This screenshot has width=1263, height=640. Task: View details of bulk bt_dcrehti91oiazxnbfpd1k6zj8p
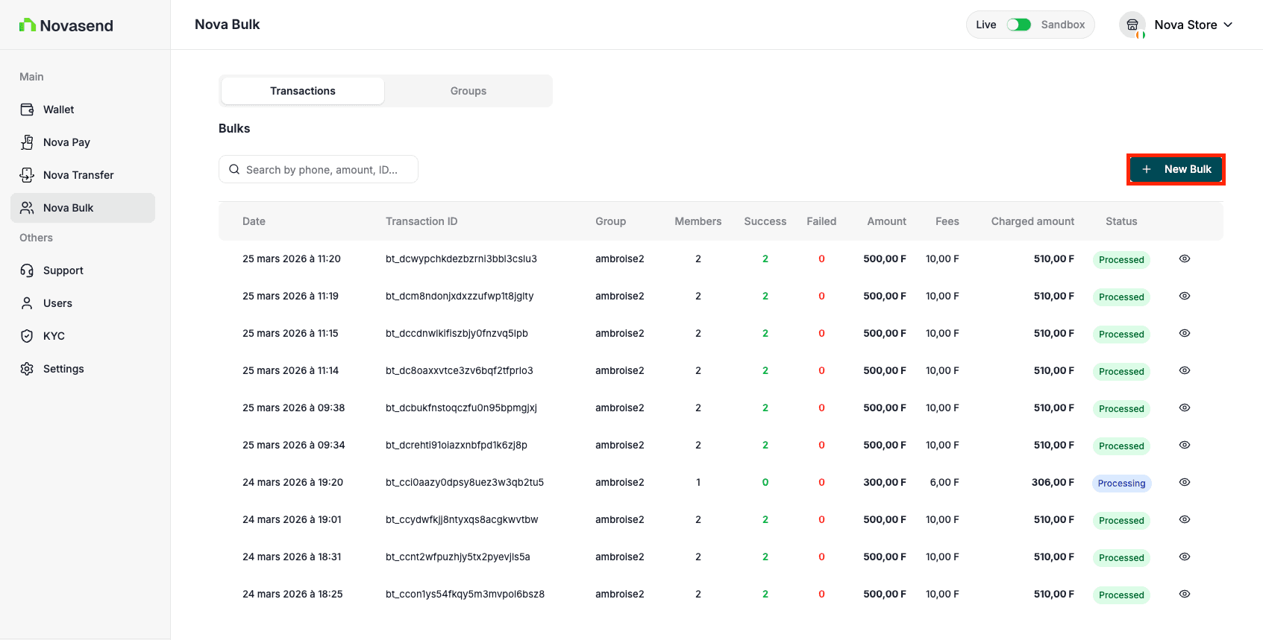coord(1185,445)
